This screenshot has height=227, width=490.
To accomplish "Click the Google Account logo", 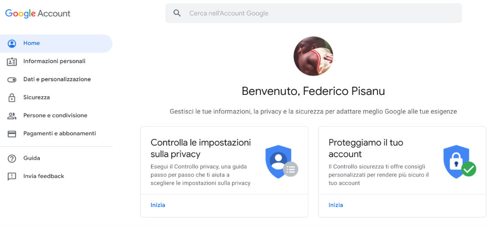I will click(38, 13).
